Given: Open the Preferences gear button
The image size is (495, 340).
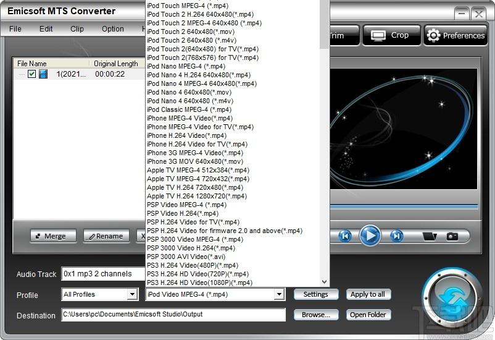Looking at the screenshot, I should tap(455, 35).
